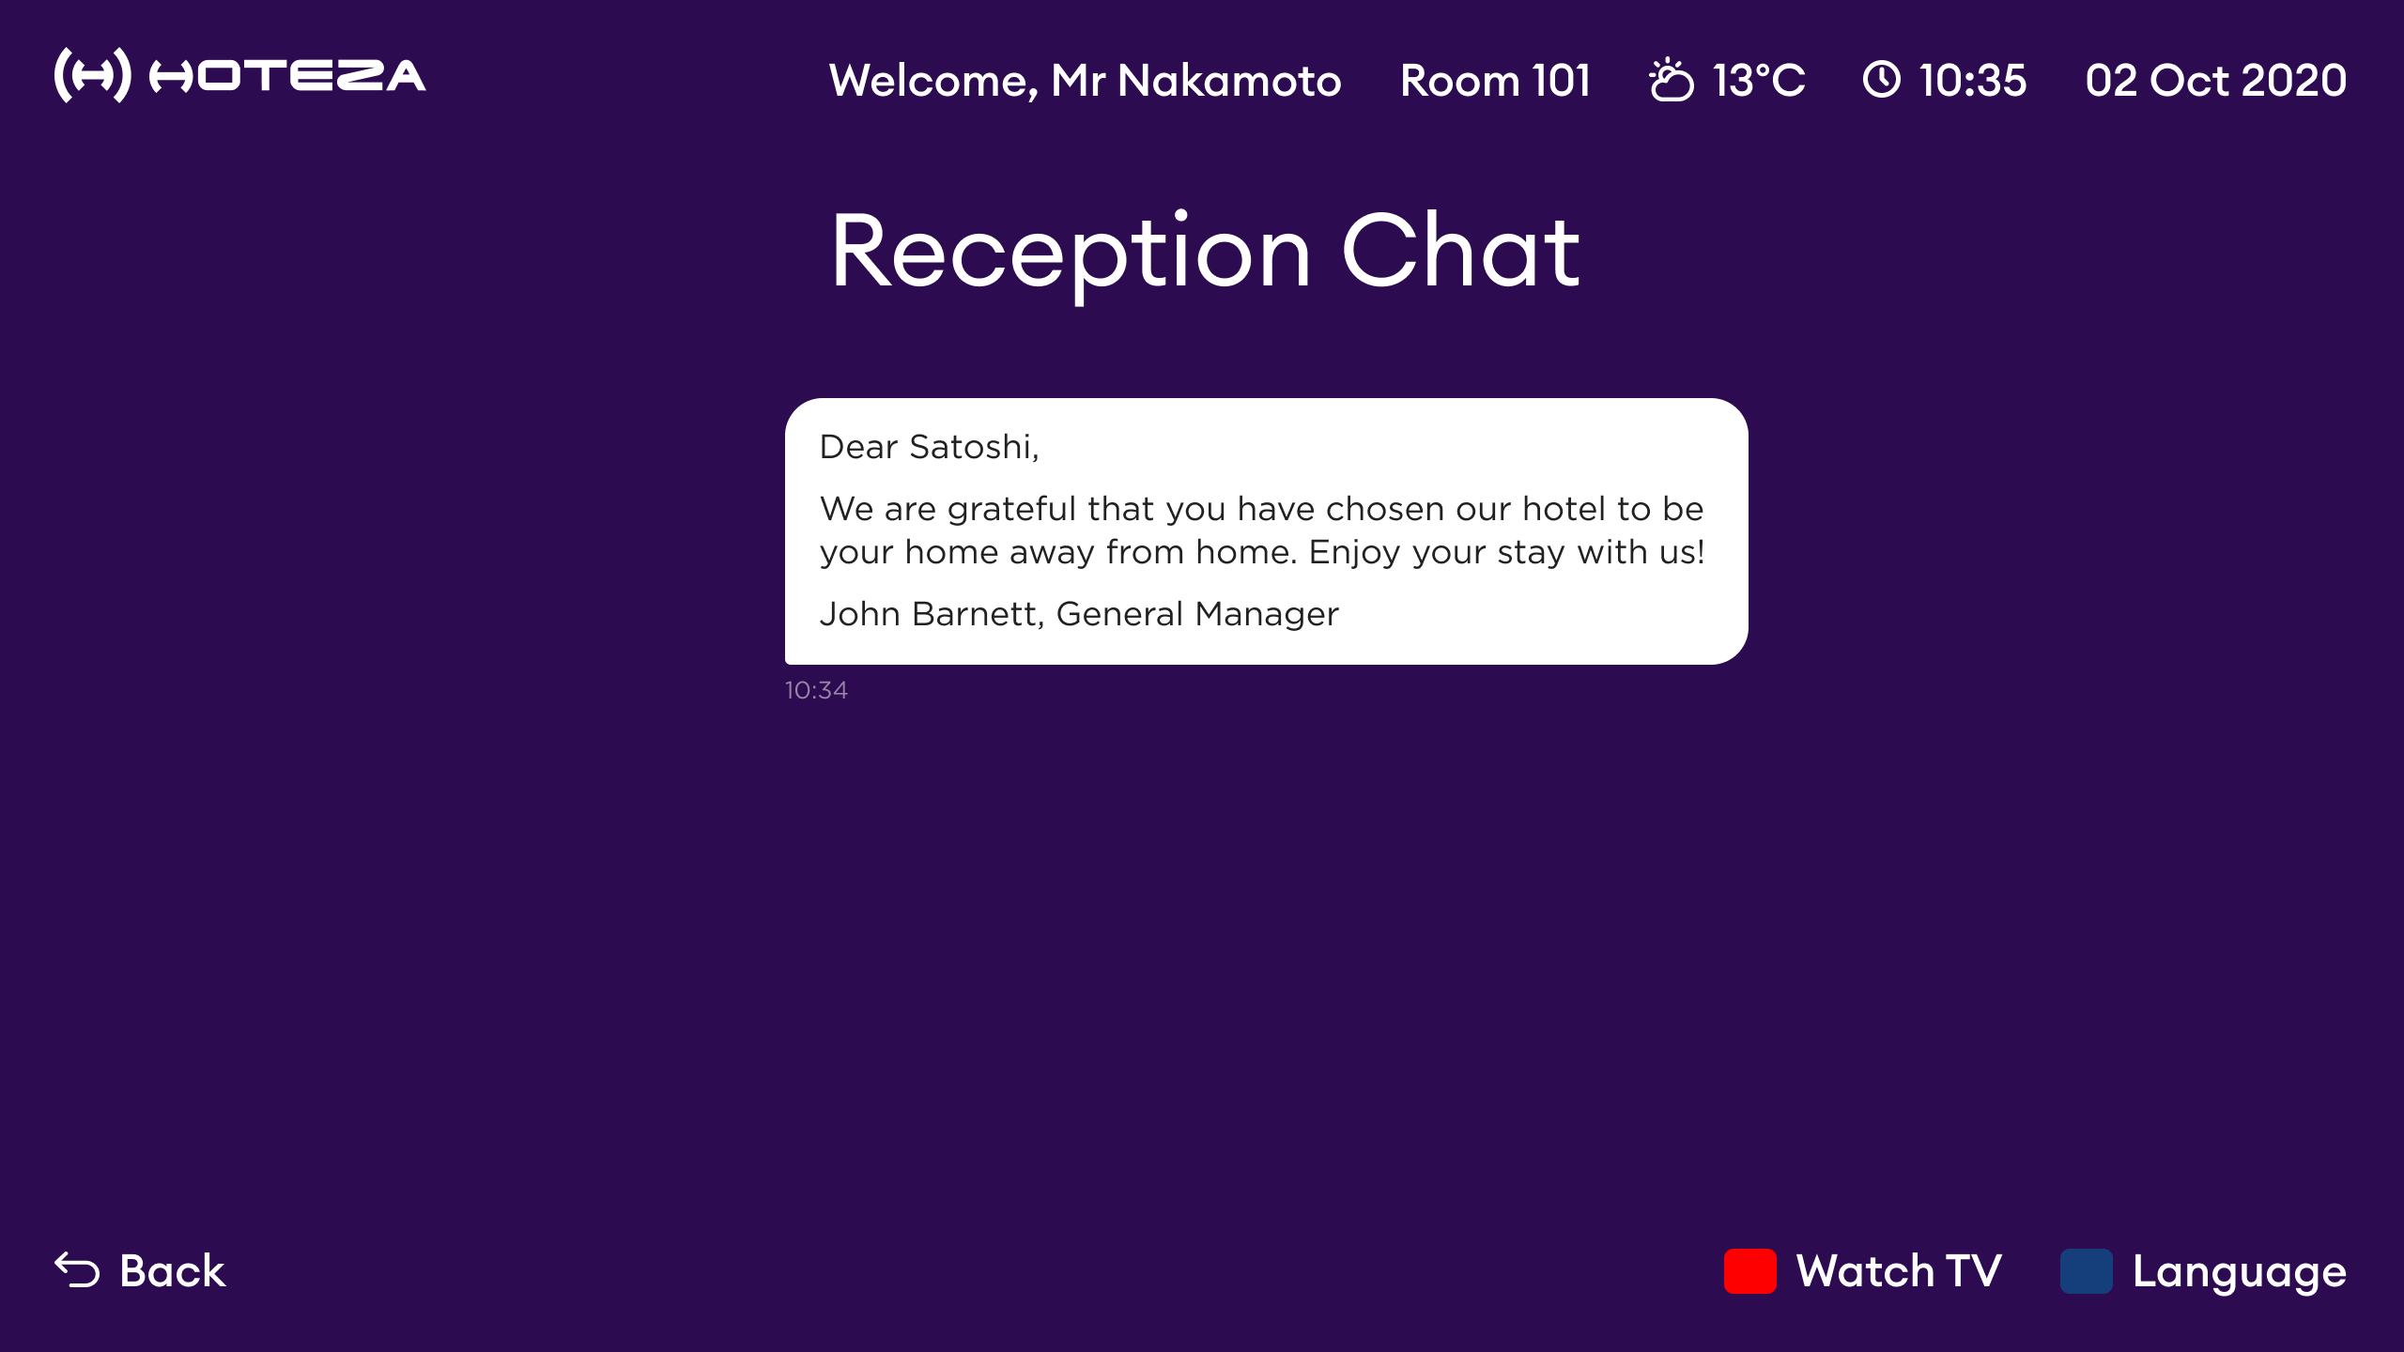Screen dimensions: 2404x1352
Task: Click the weather cloud-sun icon
Action: point(1672,80)
